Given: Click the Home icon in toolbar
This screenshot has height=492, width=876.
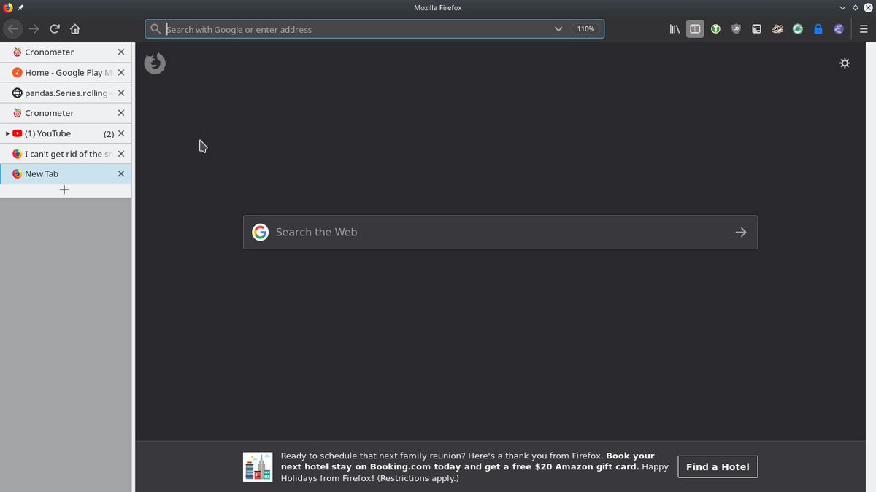Looking at the screenshot, I should 74,29.
